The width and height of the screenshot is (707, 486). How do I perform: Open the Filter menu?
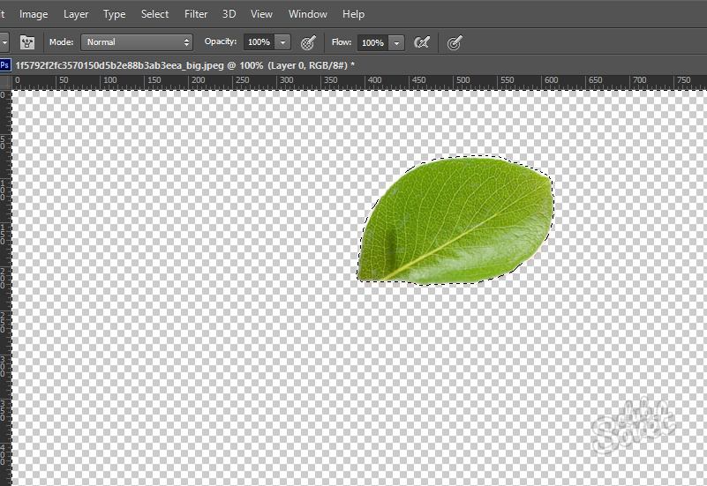point(196,14)
